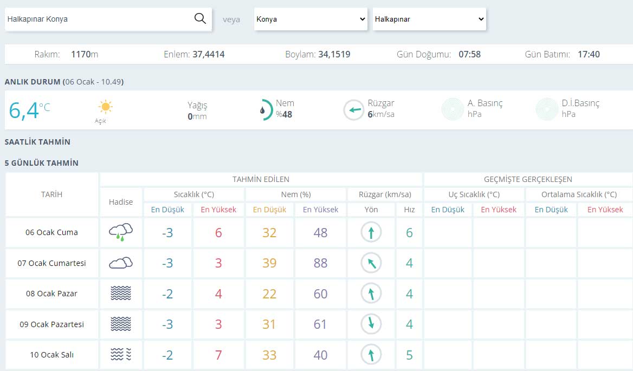Click low temperature -2 for 08 Ocak Pazar
The height and width of the screenshot is (371, 633).
[x=167, y=294]
